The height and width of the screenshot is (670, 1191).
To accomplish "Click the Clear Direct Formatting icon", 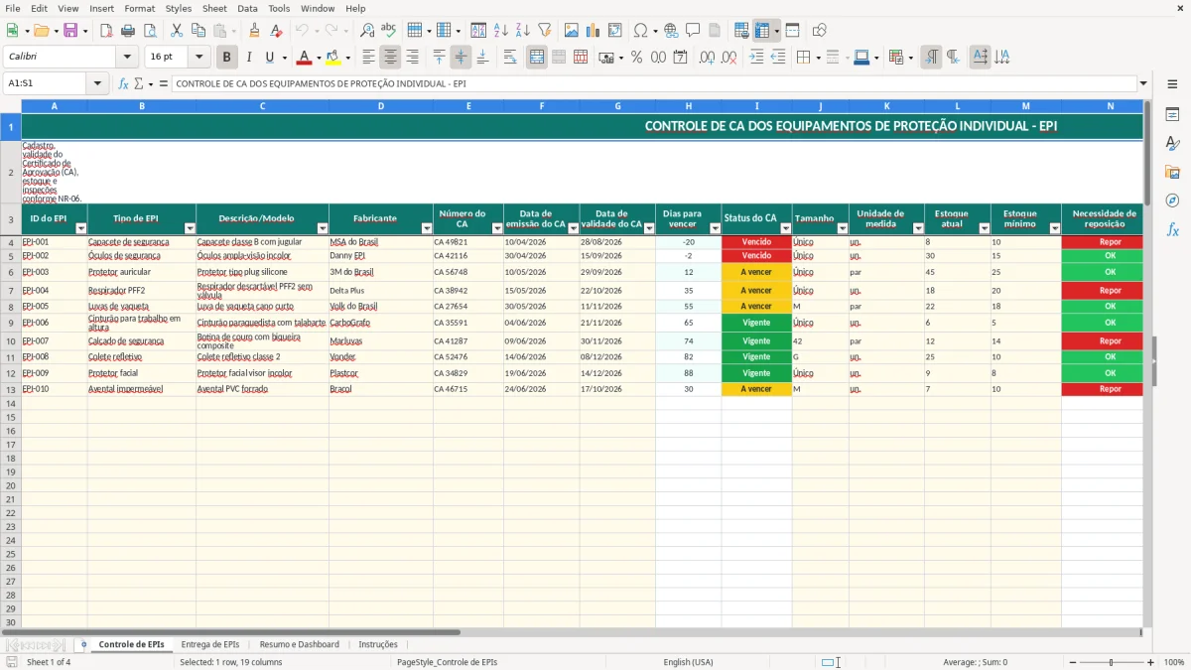I will point(276,31).
